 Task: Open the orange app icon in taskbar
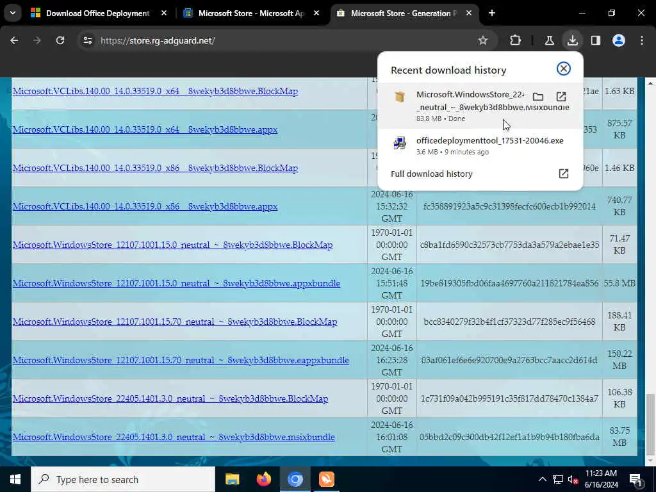tap(326, 479)
